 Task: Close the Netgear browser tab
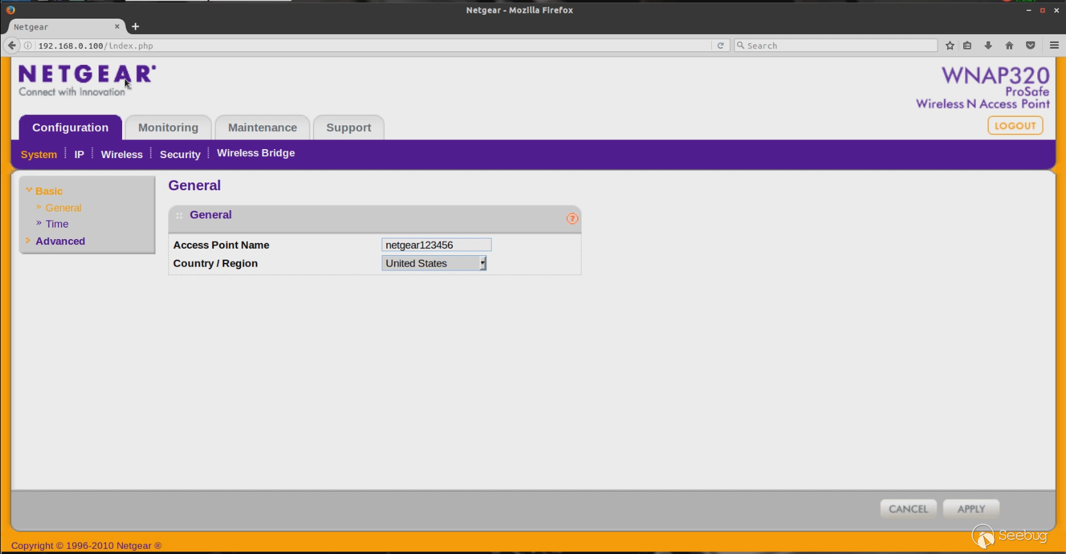pos(117,26)
